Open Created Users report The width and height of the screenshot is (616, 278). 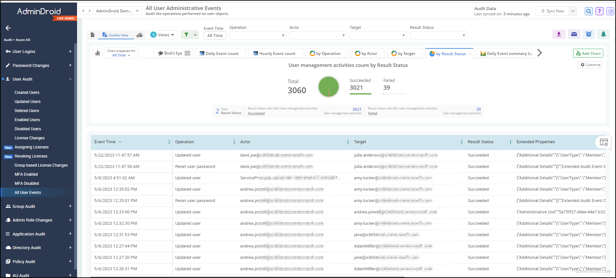[27, 93]
